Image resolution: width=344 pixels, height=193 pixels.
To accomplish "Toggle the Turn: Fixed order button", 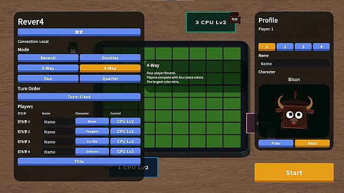I will (x=79, y=97).
